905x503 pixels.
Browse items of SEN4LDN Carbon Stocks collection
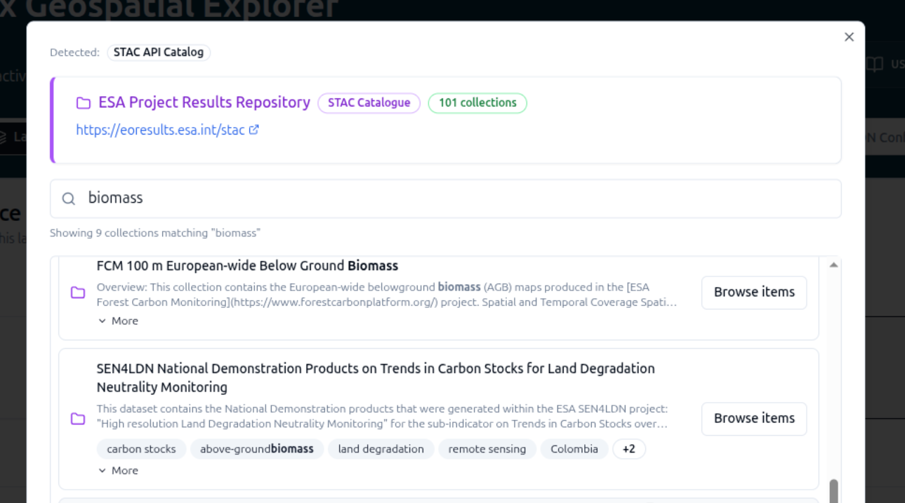tap(754, 419)
